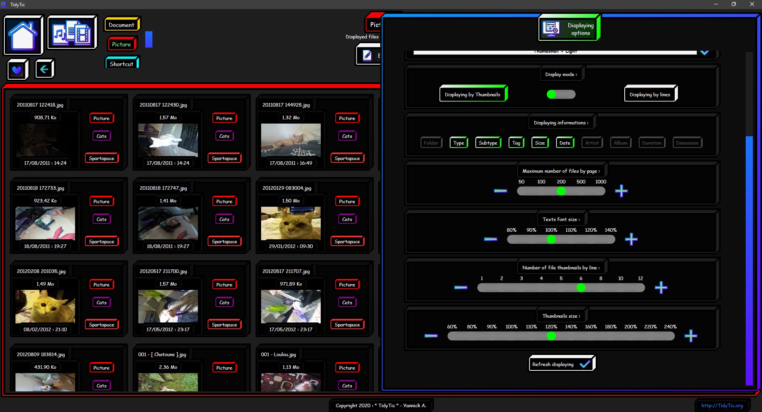This screenshot has height=412, width=762.
Task: Toggle the display mode switch
Action: (x=561, y=94)
